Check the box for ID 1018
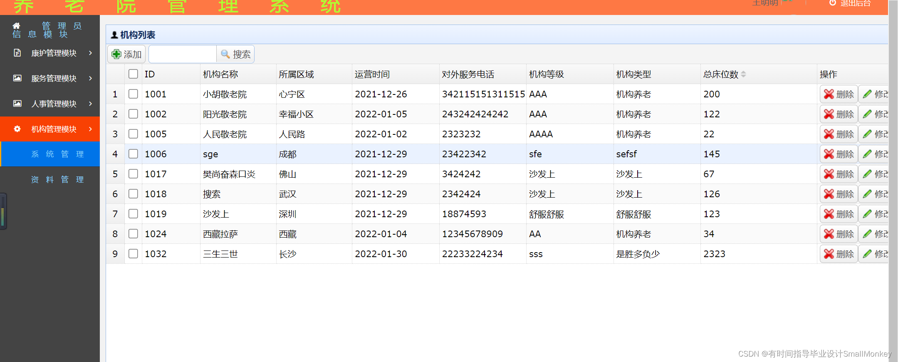This screenshot has height=362, width=898. pyautogui.click(x=133, y=193)
